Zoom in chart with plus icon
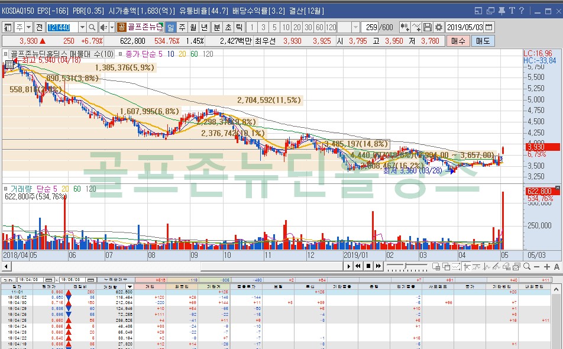 click(x=547, y=267)
